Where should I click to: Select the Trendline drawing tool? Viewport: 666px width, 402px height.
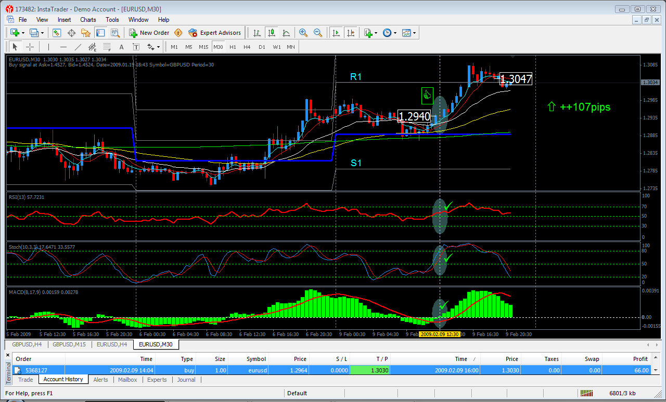[x=78, y=47]
